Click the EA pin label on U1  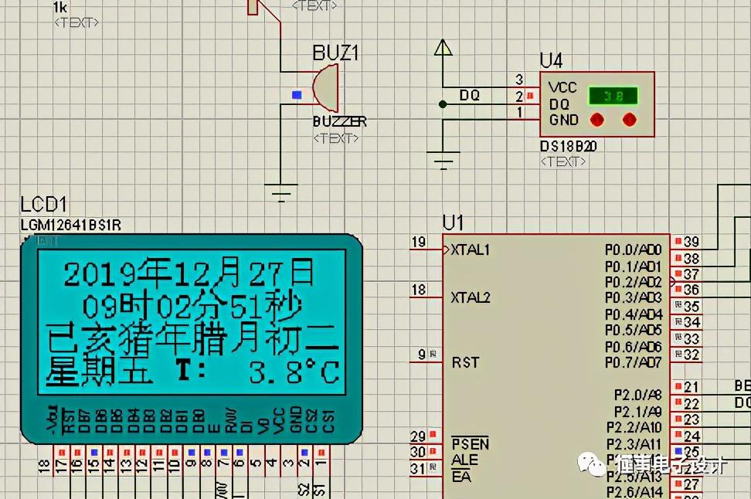pyautogui.click(x=461, y=477)
